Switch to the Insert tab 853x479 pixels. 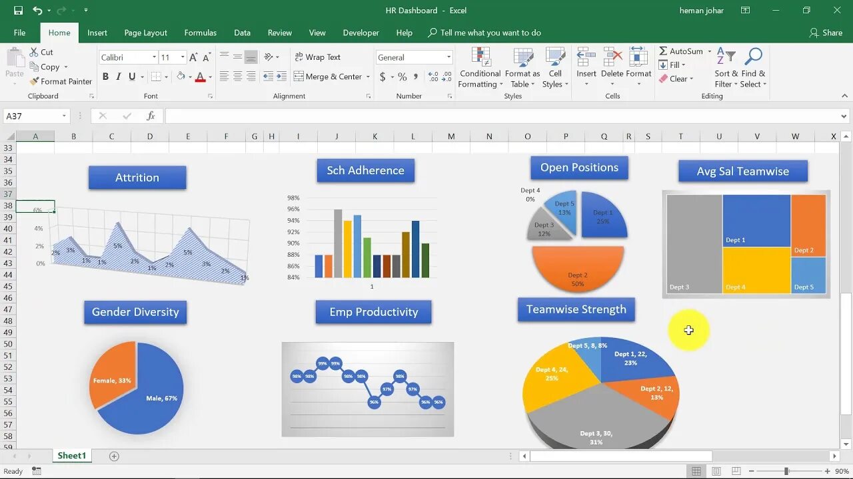(97, 33)
